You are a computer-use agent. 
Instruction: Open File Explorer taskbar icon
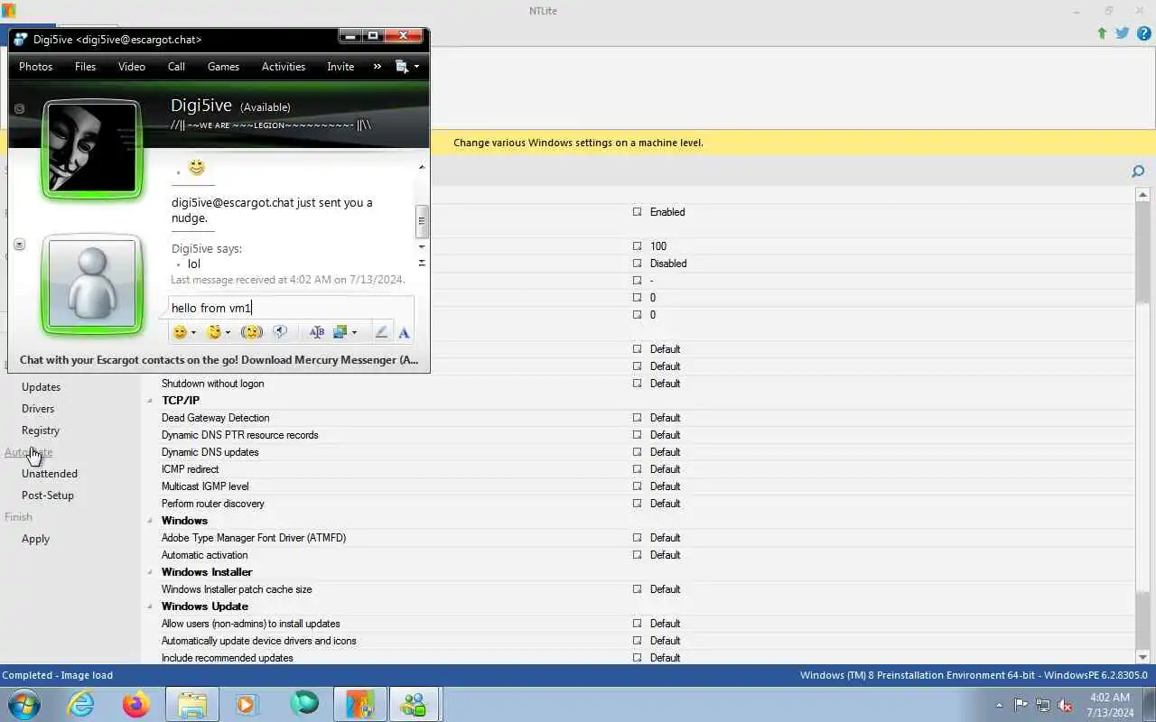coord(192,703)
